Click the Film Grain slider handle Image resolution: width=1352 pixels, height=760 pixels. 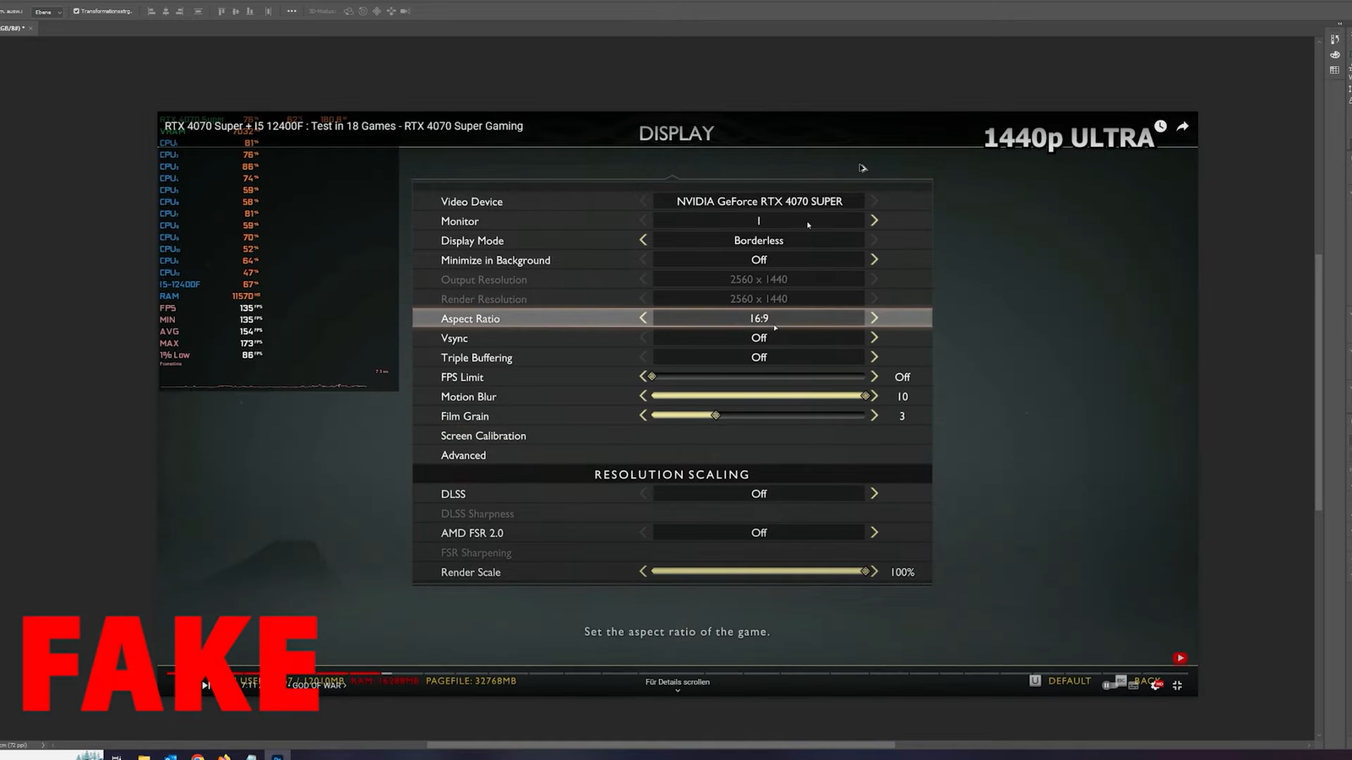[716, 415]
